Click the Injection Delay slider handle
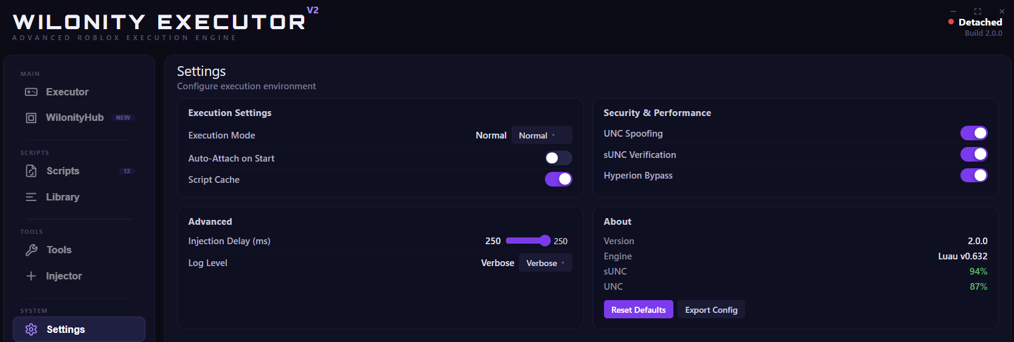The width and height of the screenshot is (1014, 342). 545,241
